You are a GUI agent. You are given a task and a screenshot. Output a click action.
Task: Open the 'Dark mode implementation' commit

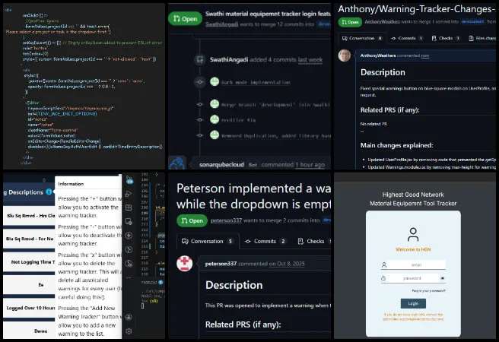click(x=256, y=82)
